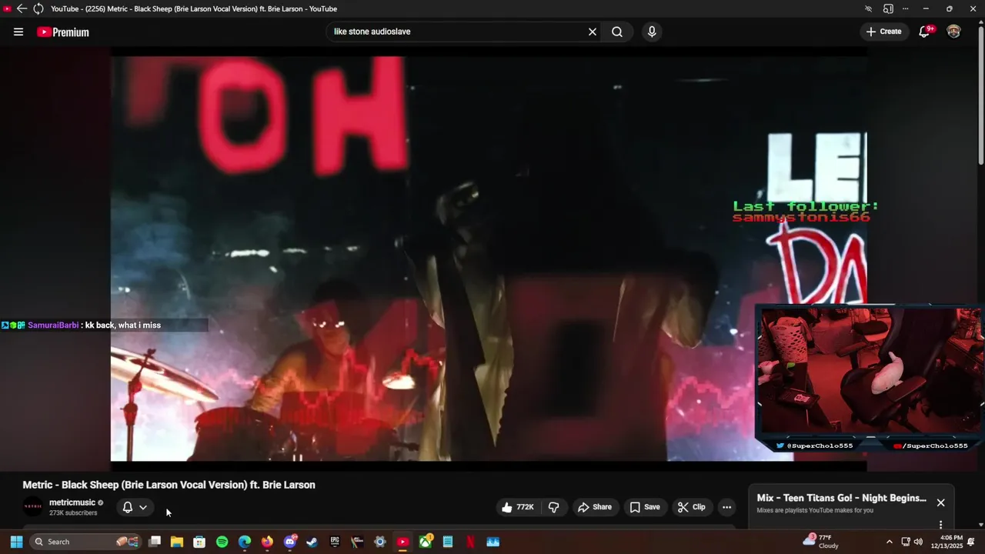The image size is (985, 554).
Task: Open Xbox app from taskbar
Action: click(x=426, y=542)
